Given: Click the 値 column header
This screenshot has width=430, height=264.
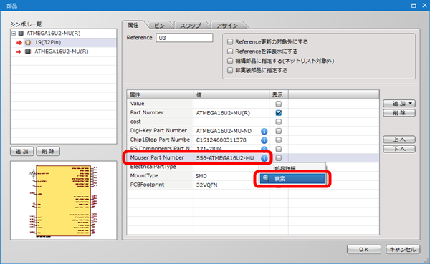Looking at the screenshot, I should pos(231,94).
